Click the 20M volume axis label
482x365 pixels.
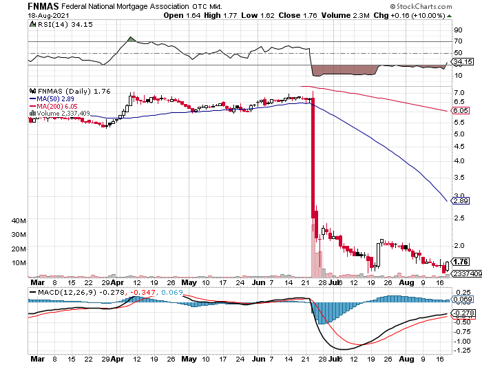click(19, 249)
